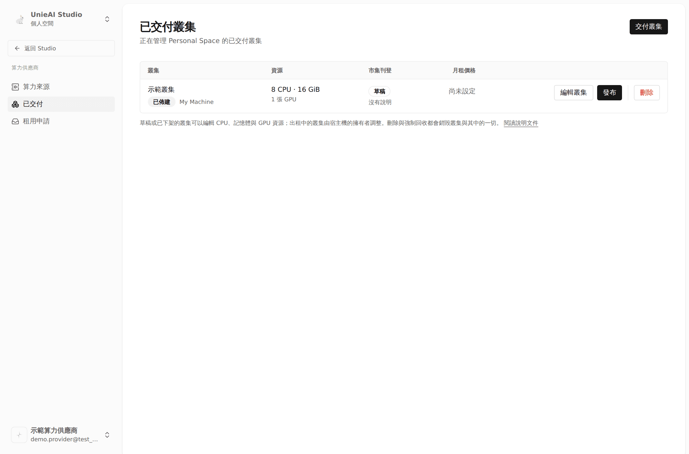Open the 閱讀說明文件 link
This screenshot has width=689, height=454.
click(x=521, y=123)
